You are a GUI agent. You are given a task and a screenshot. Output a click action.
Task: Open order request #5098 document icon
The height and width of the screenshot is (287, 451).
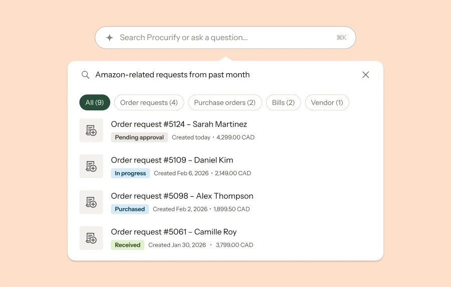91,202
